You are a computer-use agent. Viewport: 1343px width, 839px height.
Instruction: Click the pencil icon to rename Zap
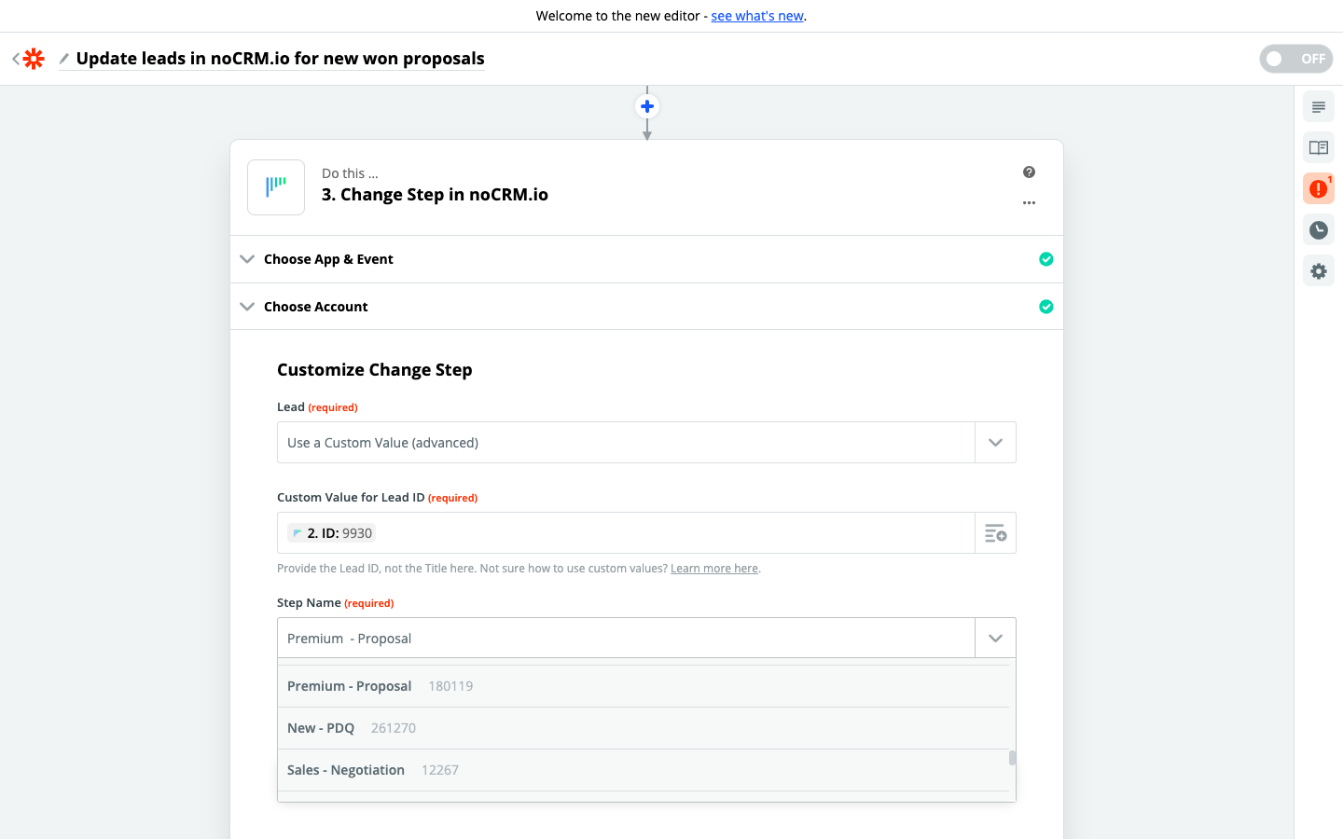pyautogui.click(x=63, y=59)
